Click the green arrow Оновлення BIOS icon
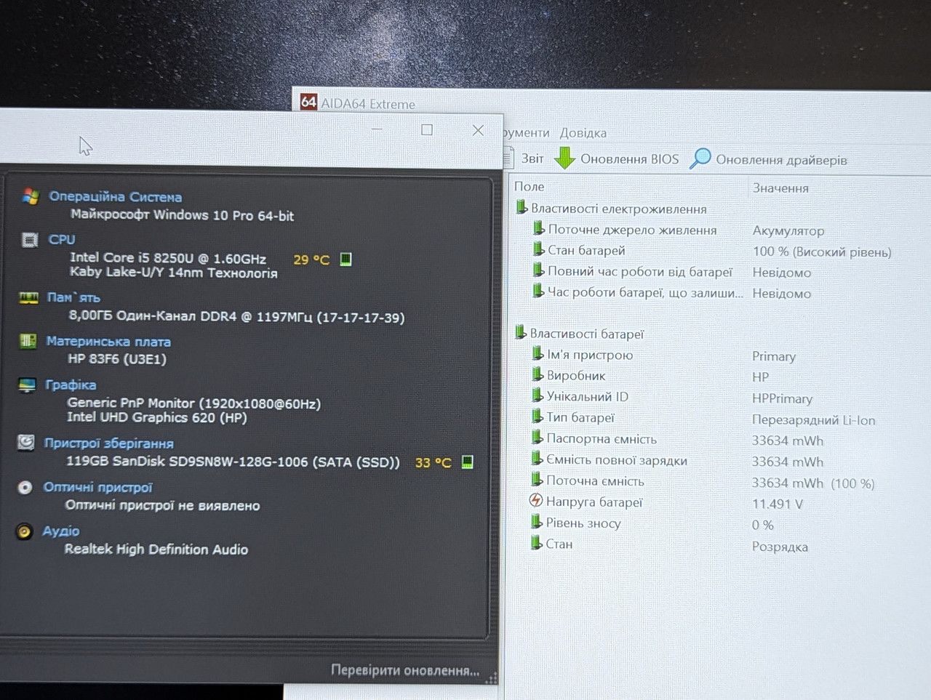The height and width of the screenshot is (700, 931). click(x=564, y=158)
